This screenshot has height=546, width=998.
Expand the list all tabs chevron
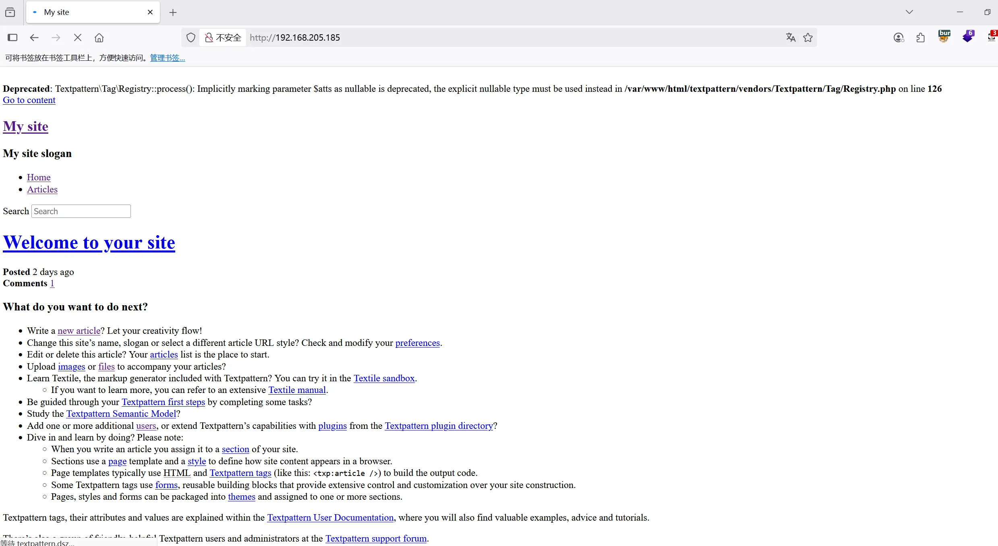pyautogui.click(x=909, y=12)
